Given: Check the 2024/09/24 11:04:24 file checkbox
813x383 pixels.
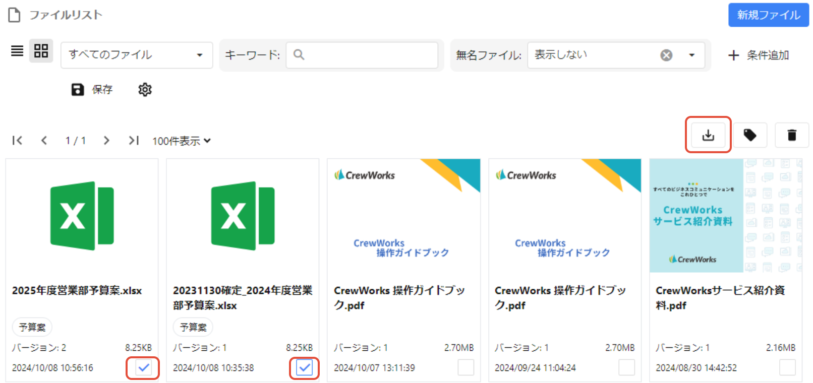Looking at the screenshot, I should [626, 367].
